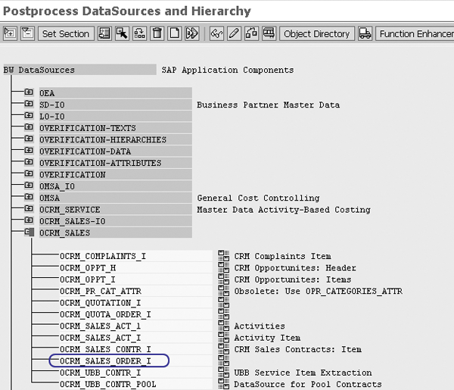Select the 0CRM_UBB_CONTR_POOL DataSource
This screenshot has width=454, height=390.
(x=135, y=384)
